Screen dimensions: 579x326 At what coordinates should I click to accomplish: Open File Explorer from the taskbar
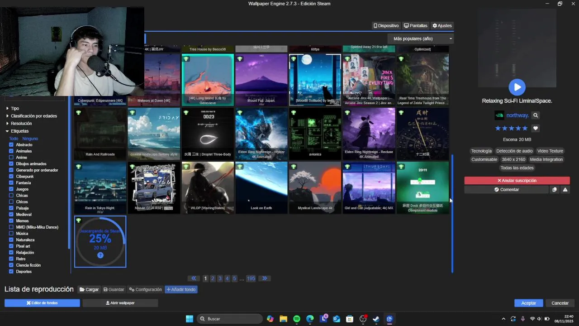283,319
